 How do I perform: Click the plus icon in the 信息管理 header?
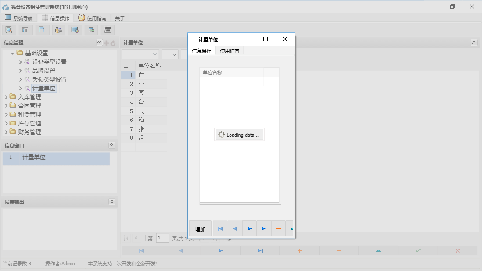click(107, 43)
